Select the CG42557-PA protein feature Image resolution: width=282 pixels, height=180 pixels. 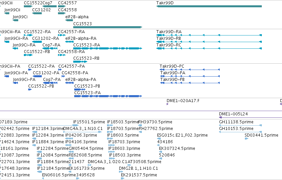[60, 70]
